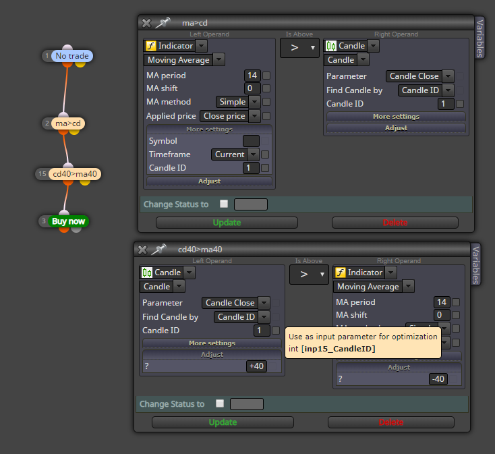Click the pin icon on cd40>ma40 panel
495x454 pixels.
click(158, 250)
